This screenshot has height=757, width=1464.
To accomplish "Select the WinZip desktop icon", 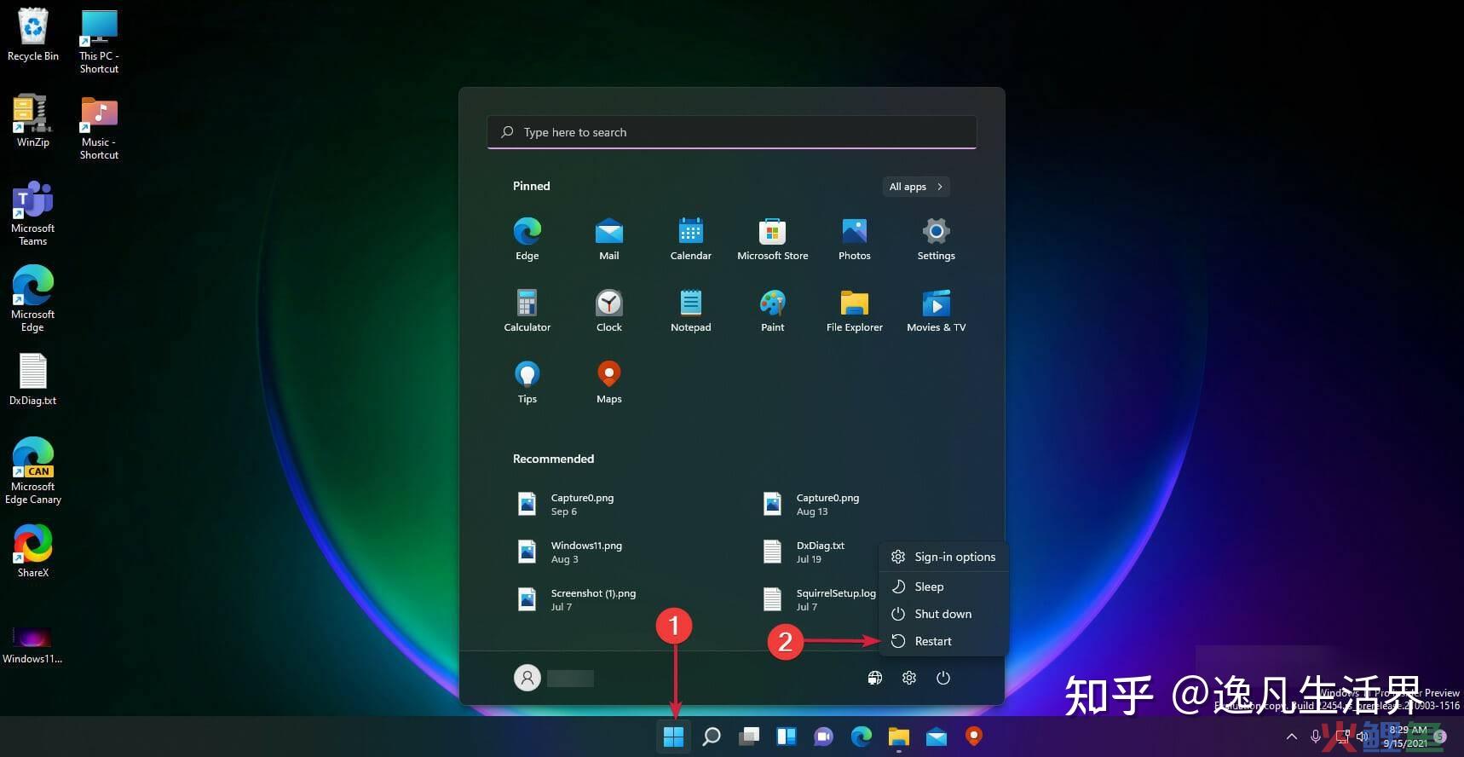I will [x=32, y=122].
